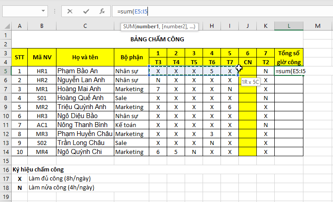Select column A header
The height and width of the screenshot is (202, 333).
coord(20,26)
